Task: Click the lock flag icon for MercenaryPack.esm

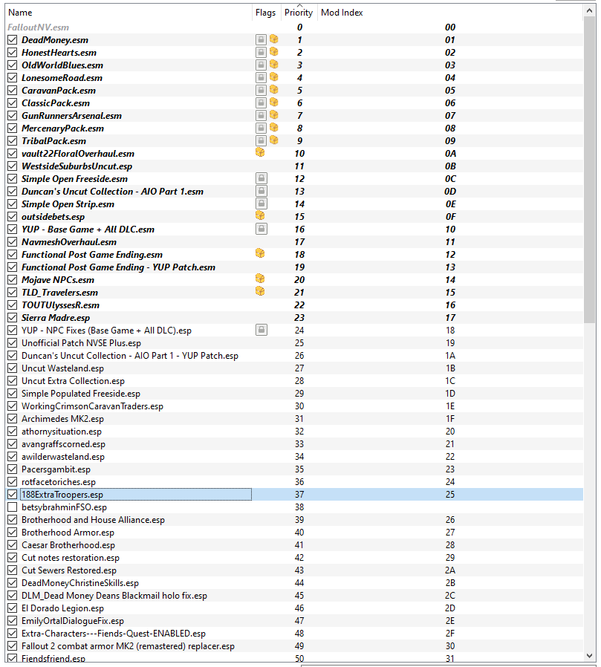Action: tap(261, 128)
